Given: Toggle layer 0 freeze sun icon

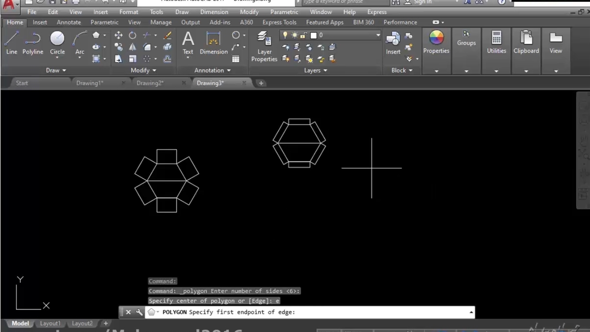Looking at the screenshot, I should pyautogui.click(x=295, y=35).
